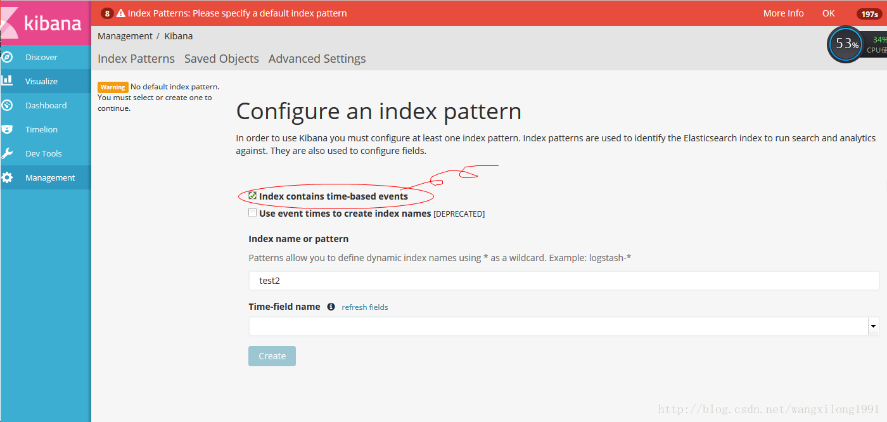Click the Kibana breadcrumb
Image resolution: width=887 pixels, height=422 pixels.
pos(179,36)
